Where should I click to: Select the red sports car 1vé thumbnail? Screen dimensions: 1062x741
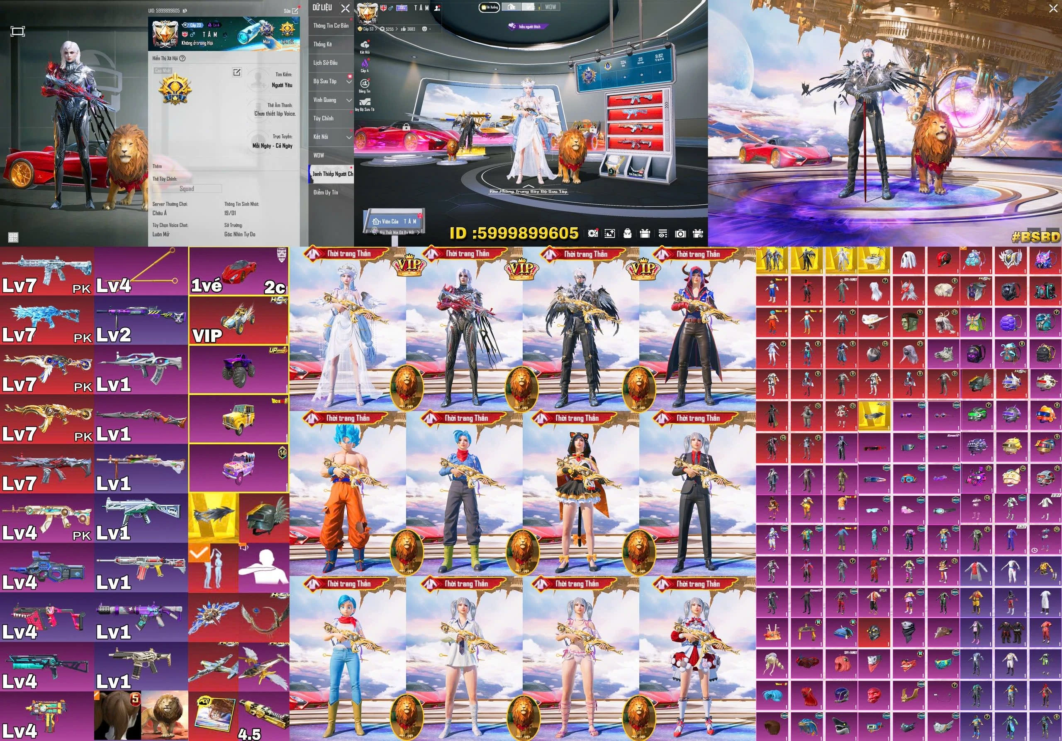click(238, 271)
